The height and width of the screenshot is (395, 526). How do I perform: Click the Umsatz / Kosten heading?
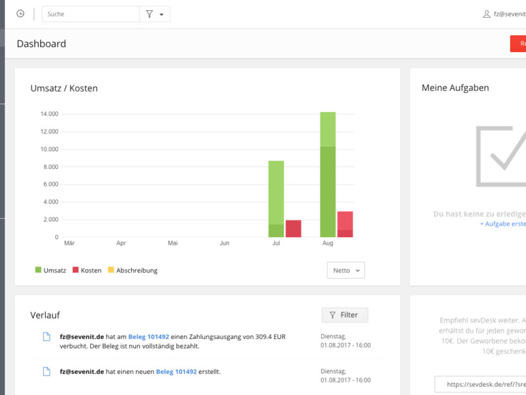coord(64,88)
